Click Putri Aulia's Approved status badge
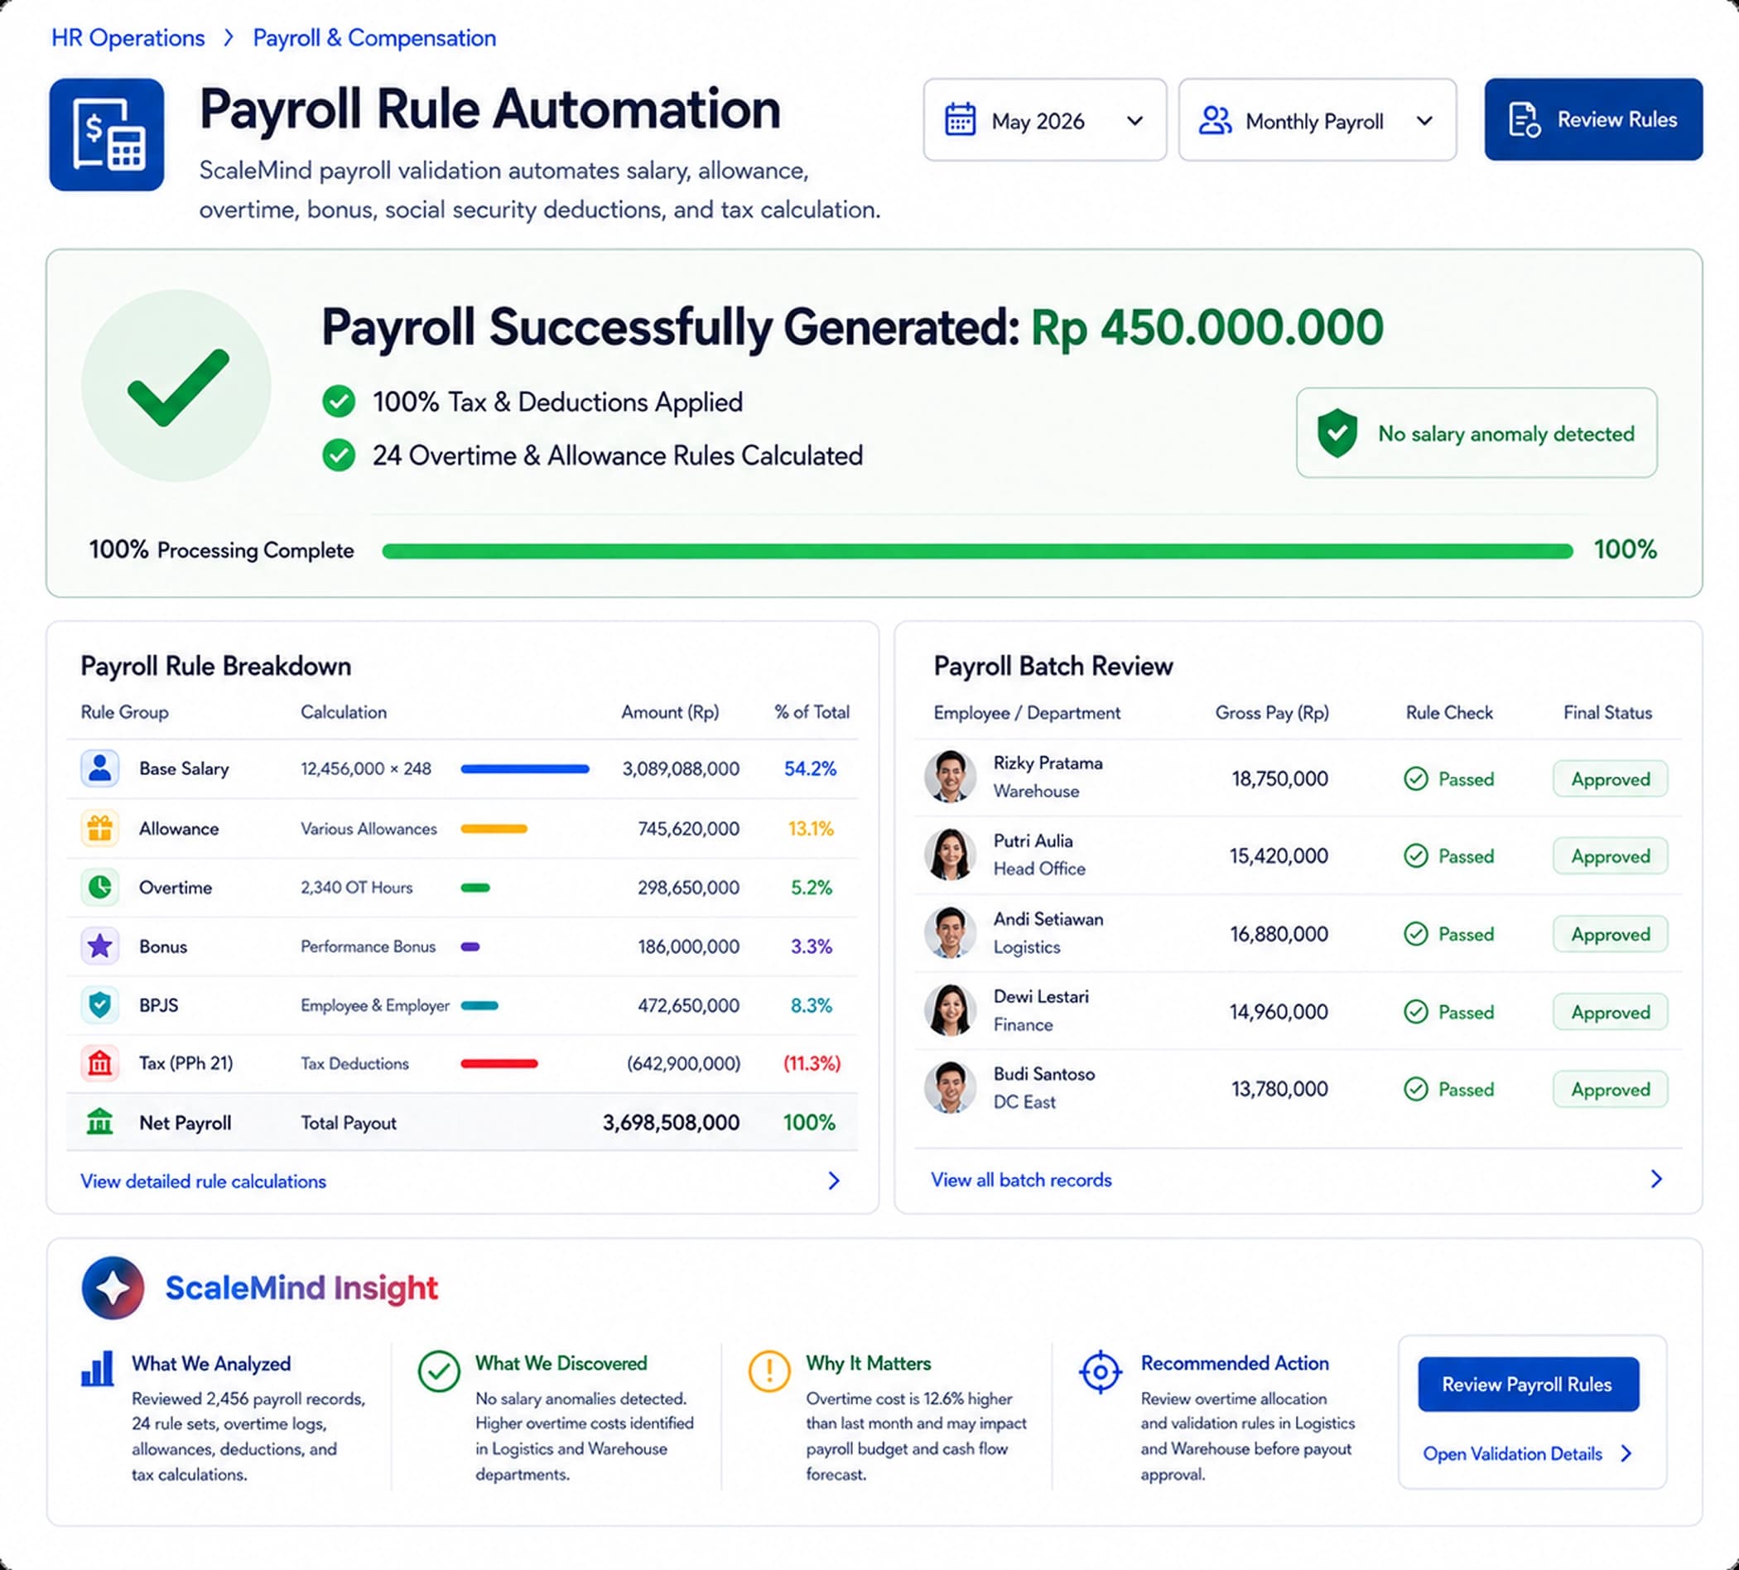Viewport: 1739px width, 1570px height. point(1610,855)
